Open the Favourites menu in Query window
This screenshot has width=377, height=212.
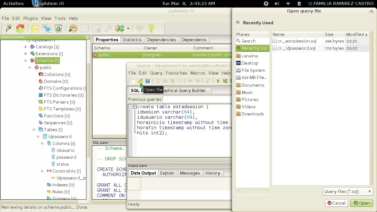click(176, 73)
